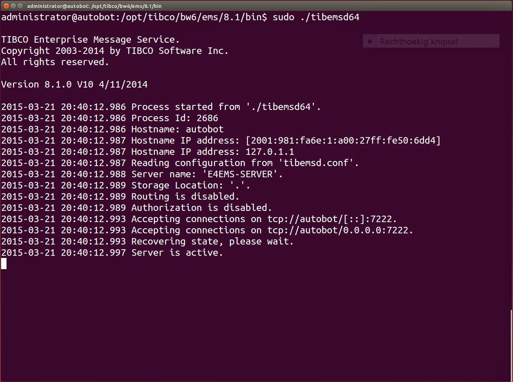
Task: Click the white terminal cursor block
Action: [x=4, y=264]
